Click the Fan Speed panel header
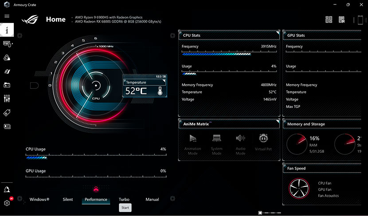 click(x=322, y=168)
